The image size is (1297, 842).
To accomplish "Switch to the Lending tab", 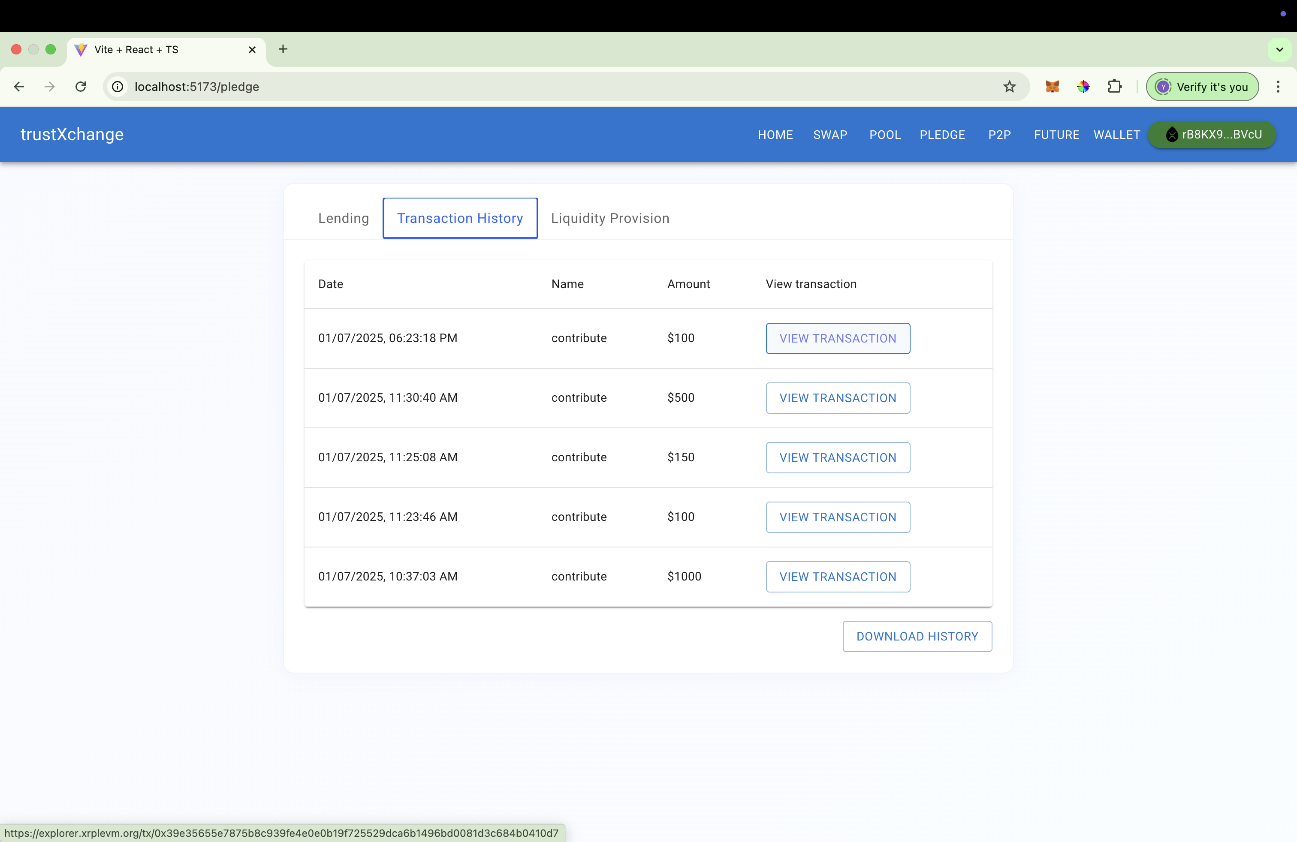I will [x=343, y=218].
